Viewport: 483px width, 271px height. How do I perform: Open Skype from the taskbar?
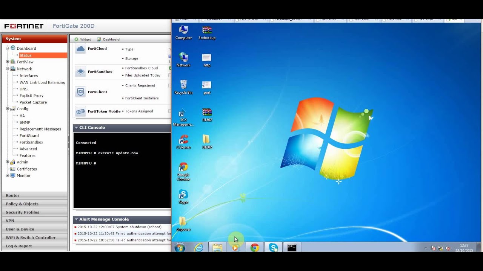pyautogui.click(x=273, y=248)
